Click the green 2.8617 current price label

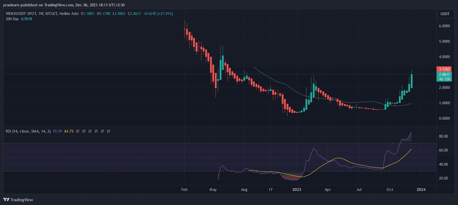coord(444,74)
